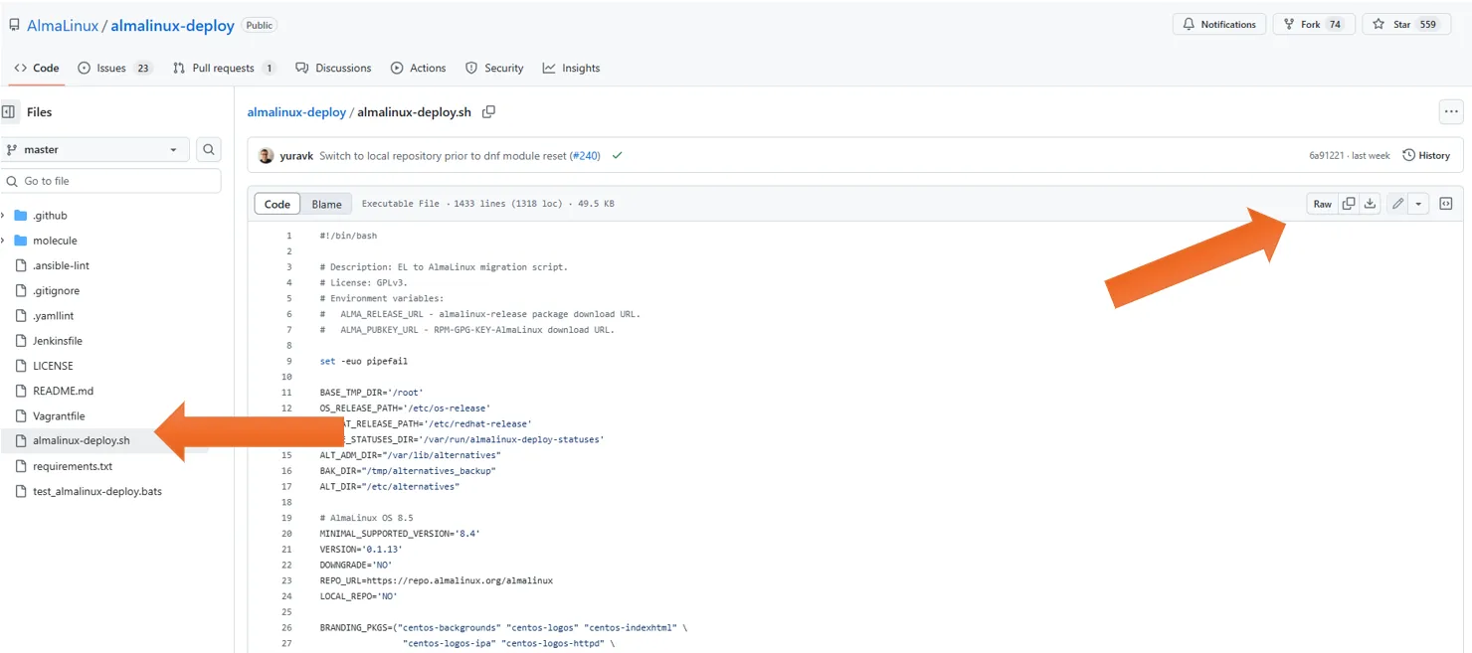The width and height of the screenshot is (1472, 653).
Task: Open the Security tab
Action: pyautogui.click(x=494, y=69)
